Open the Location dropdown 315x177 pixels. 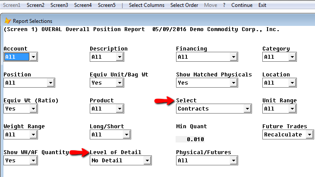[292, 83]
